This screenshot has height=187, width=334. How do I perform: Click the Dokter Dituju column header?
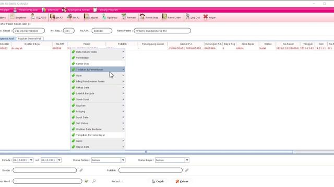click(32, 44)
